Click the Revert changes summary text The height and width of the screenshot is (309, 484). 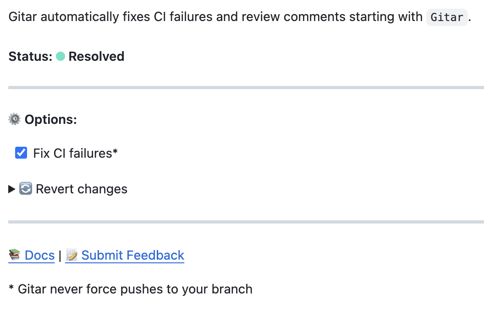pyautogui.click(x=82, y=189)
